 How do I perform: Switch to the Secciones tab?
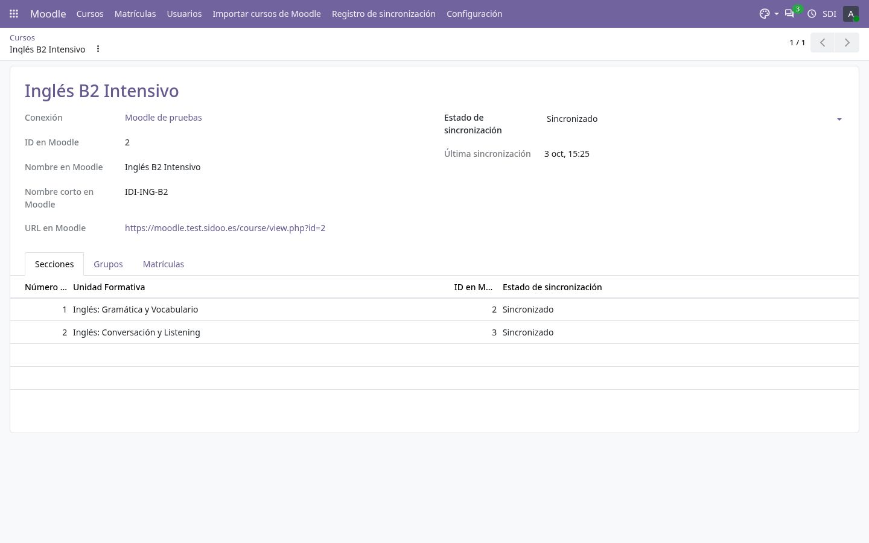[x=54, y=264]
